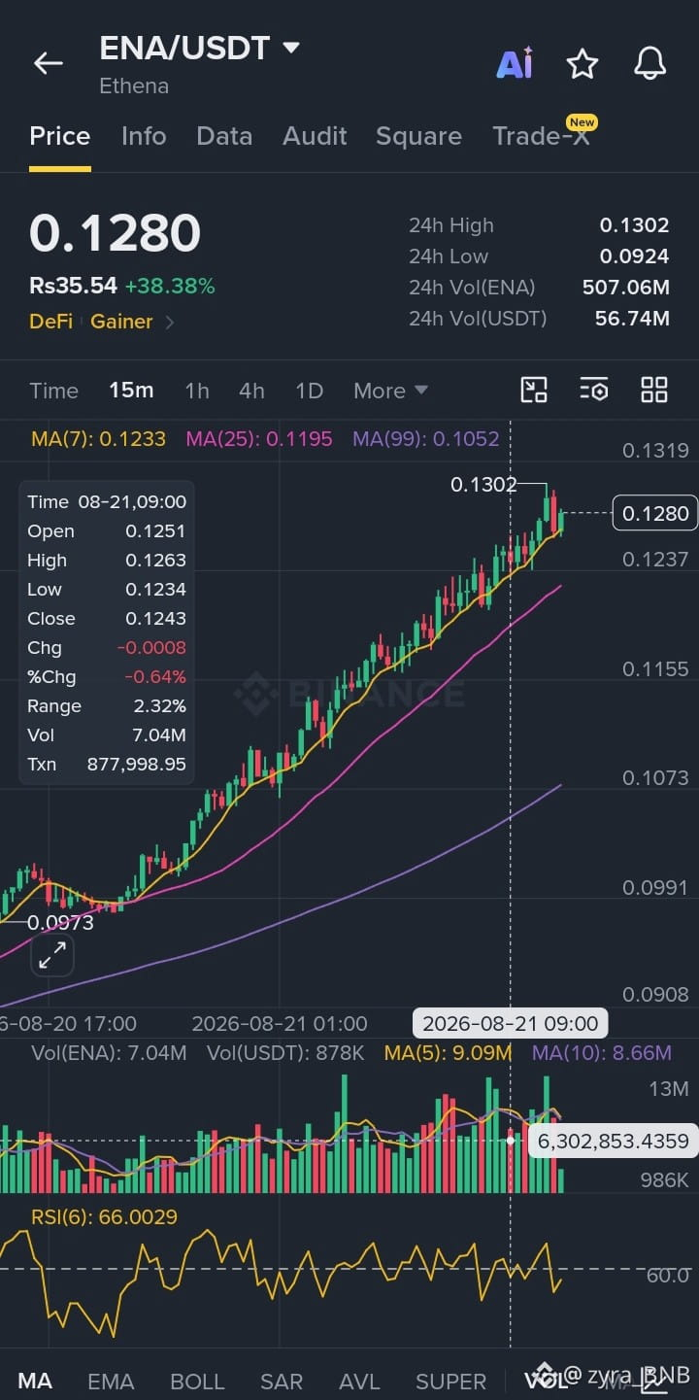
Task: Tap the candle tooltip Close value 0.1243
Action: (155, 619)
